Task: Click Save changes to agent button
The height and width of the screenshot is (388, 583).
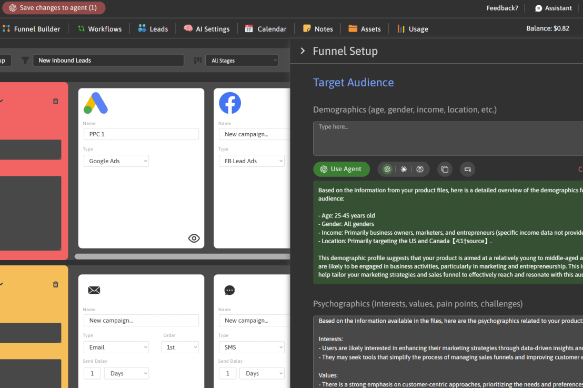Action: [x=54, y=8]
